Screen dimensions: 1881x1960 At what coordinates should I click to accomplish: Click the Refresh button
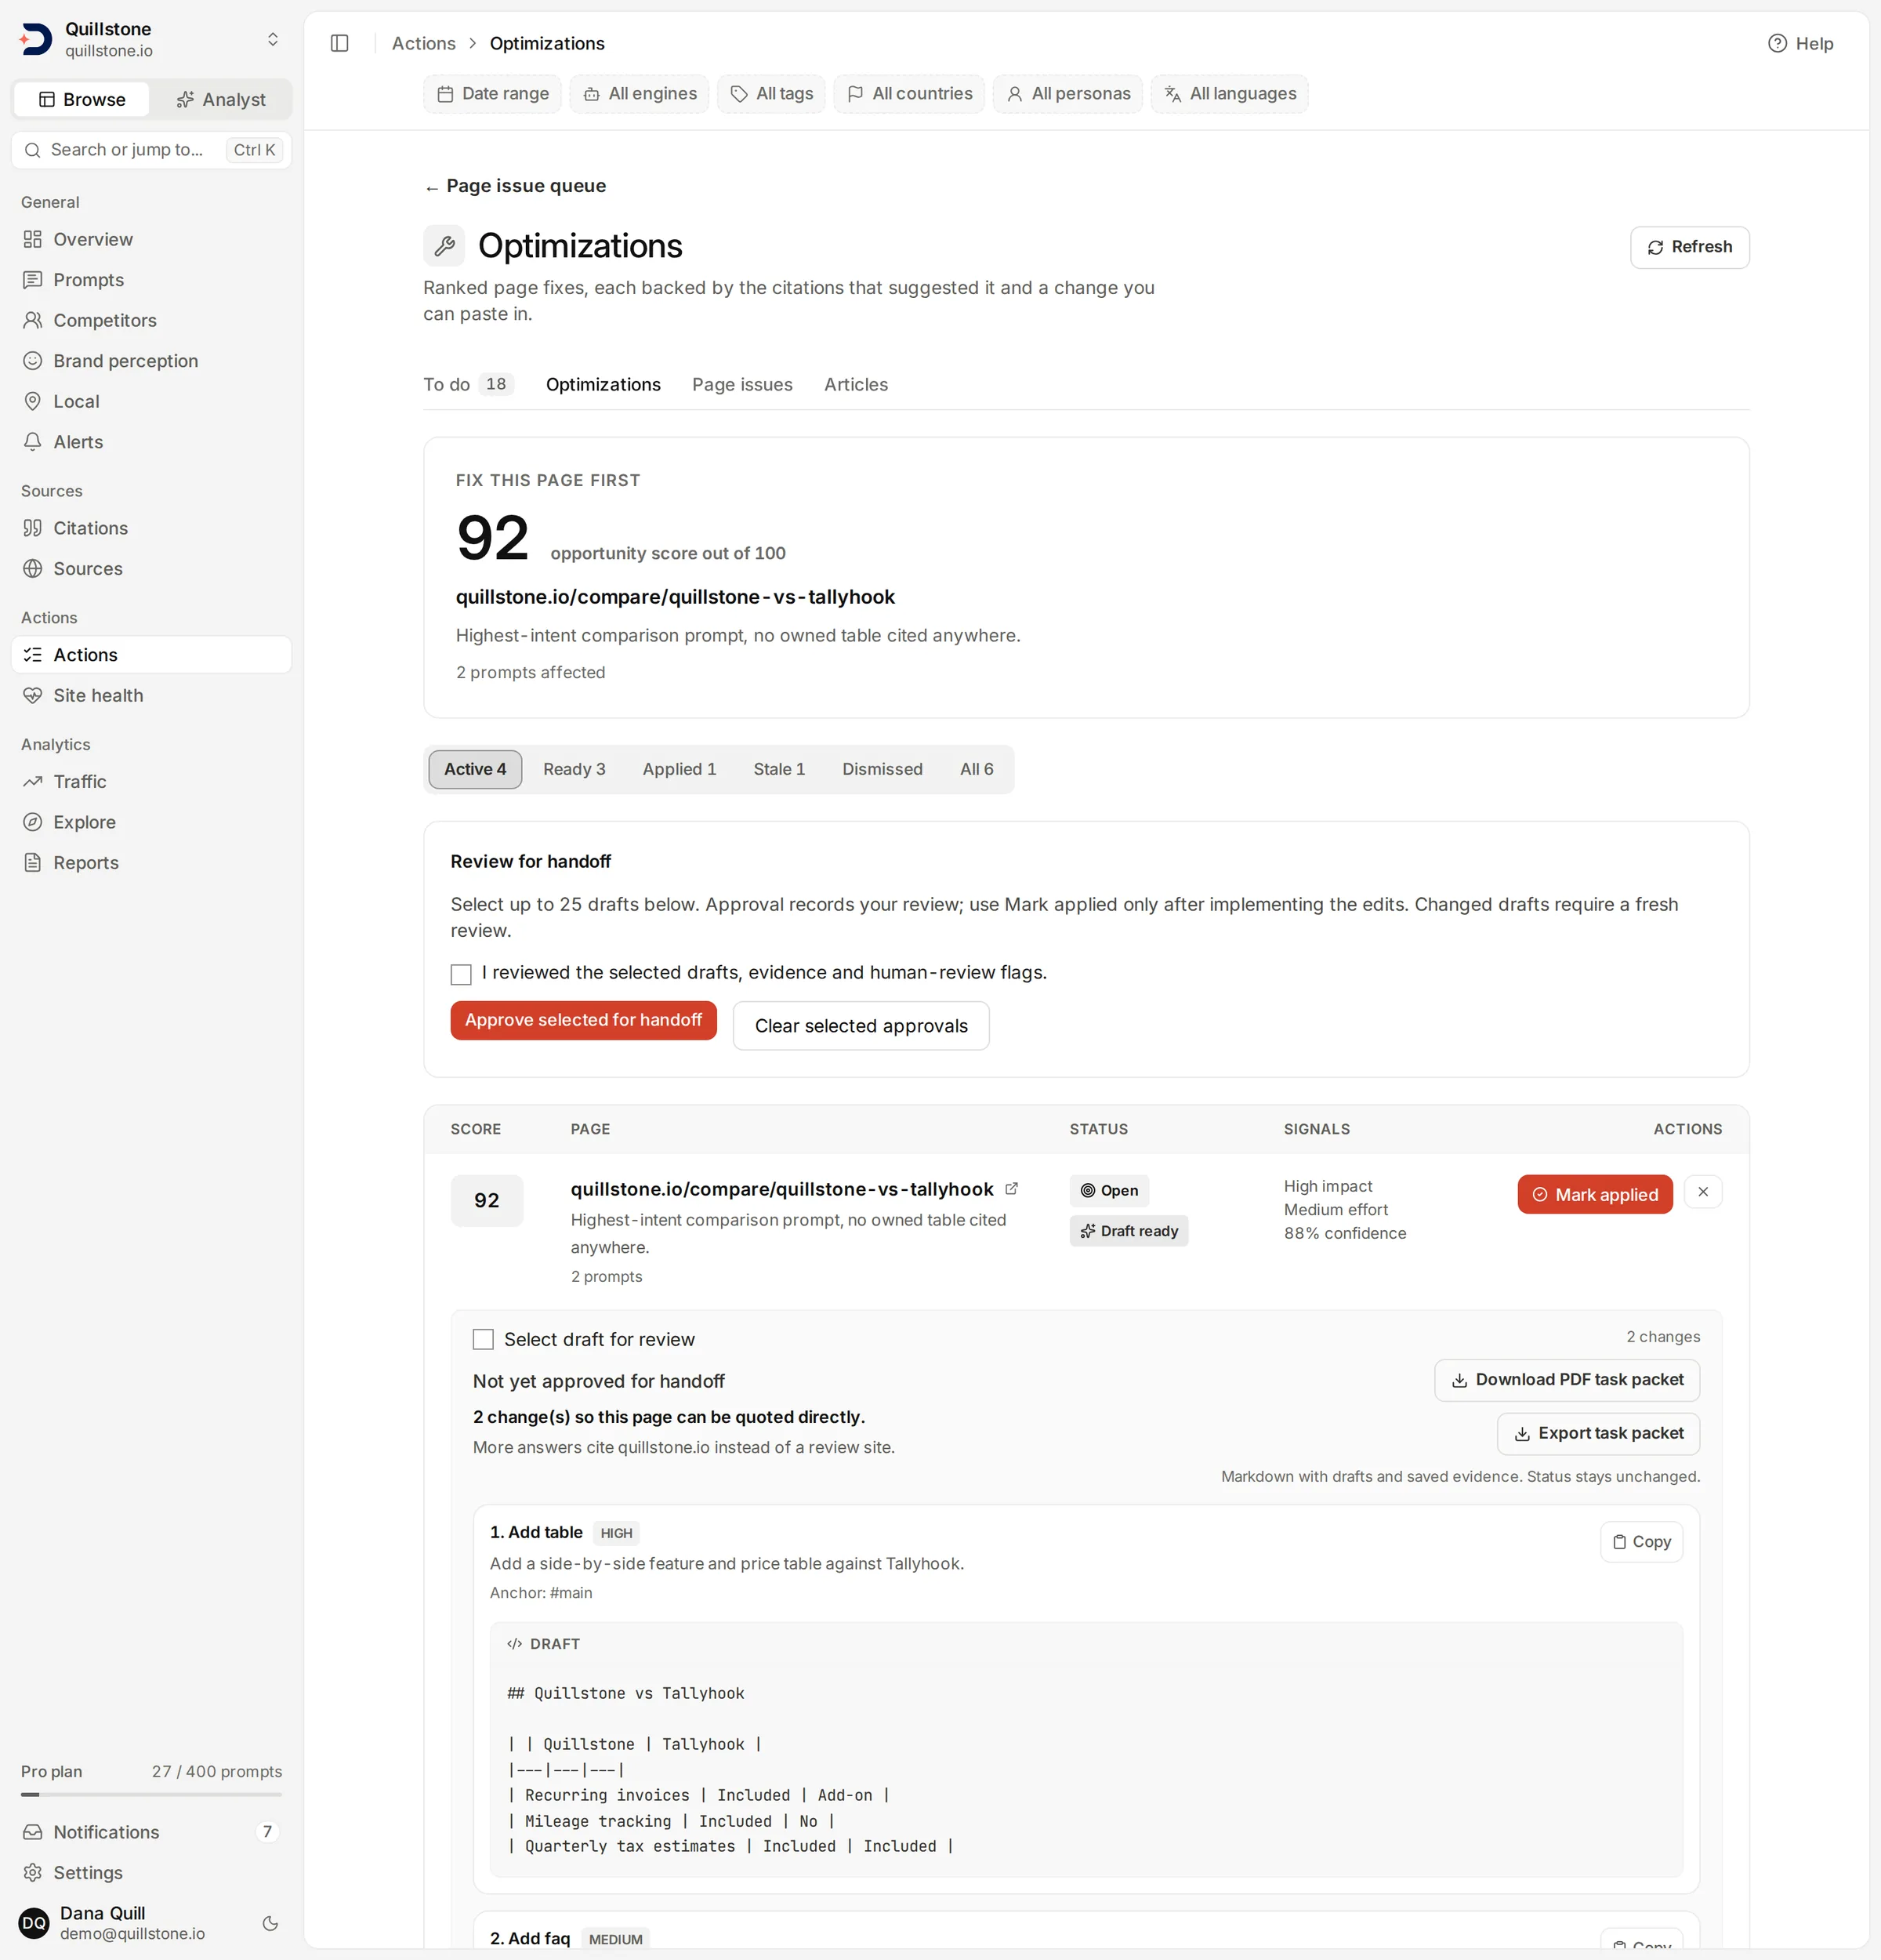[x=1690, y=247]
